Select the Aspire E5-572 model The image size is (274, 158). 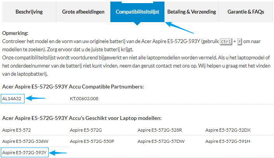16,130
